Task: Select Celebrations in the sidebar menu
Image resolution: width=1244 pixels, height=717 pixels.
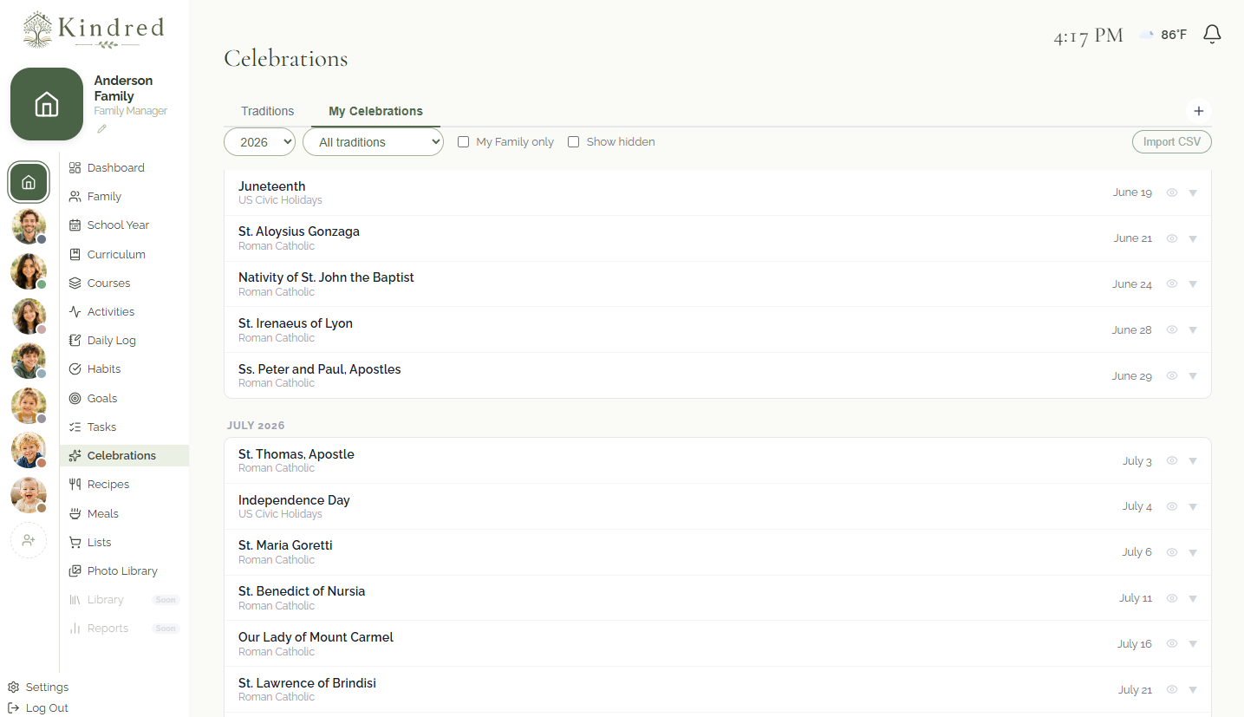Action: coord(124,455)
